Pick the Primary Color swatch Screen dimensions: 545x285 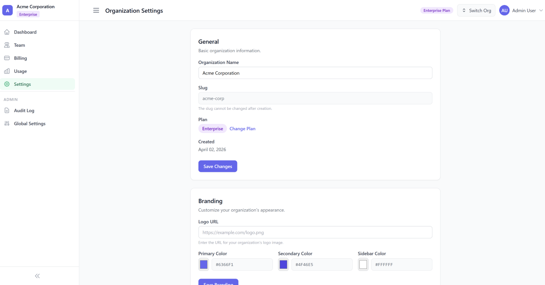pyautogui.click(x=203, y=265)
